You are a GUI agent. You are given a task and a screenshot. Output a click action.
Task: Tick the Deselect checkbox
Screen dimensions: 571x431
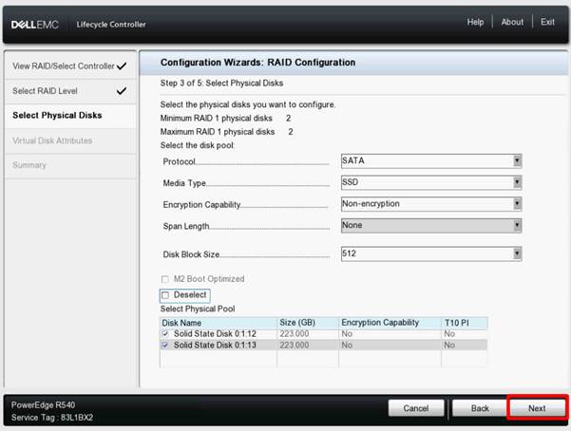pos(165,295)
